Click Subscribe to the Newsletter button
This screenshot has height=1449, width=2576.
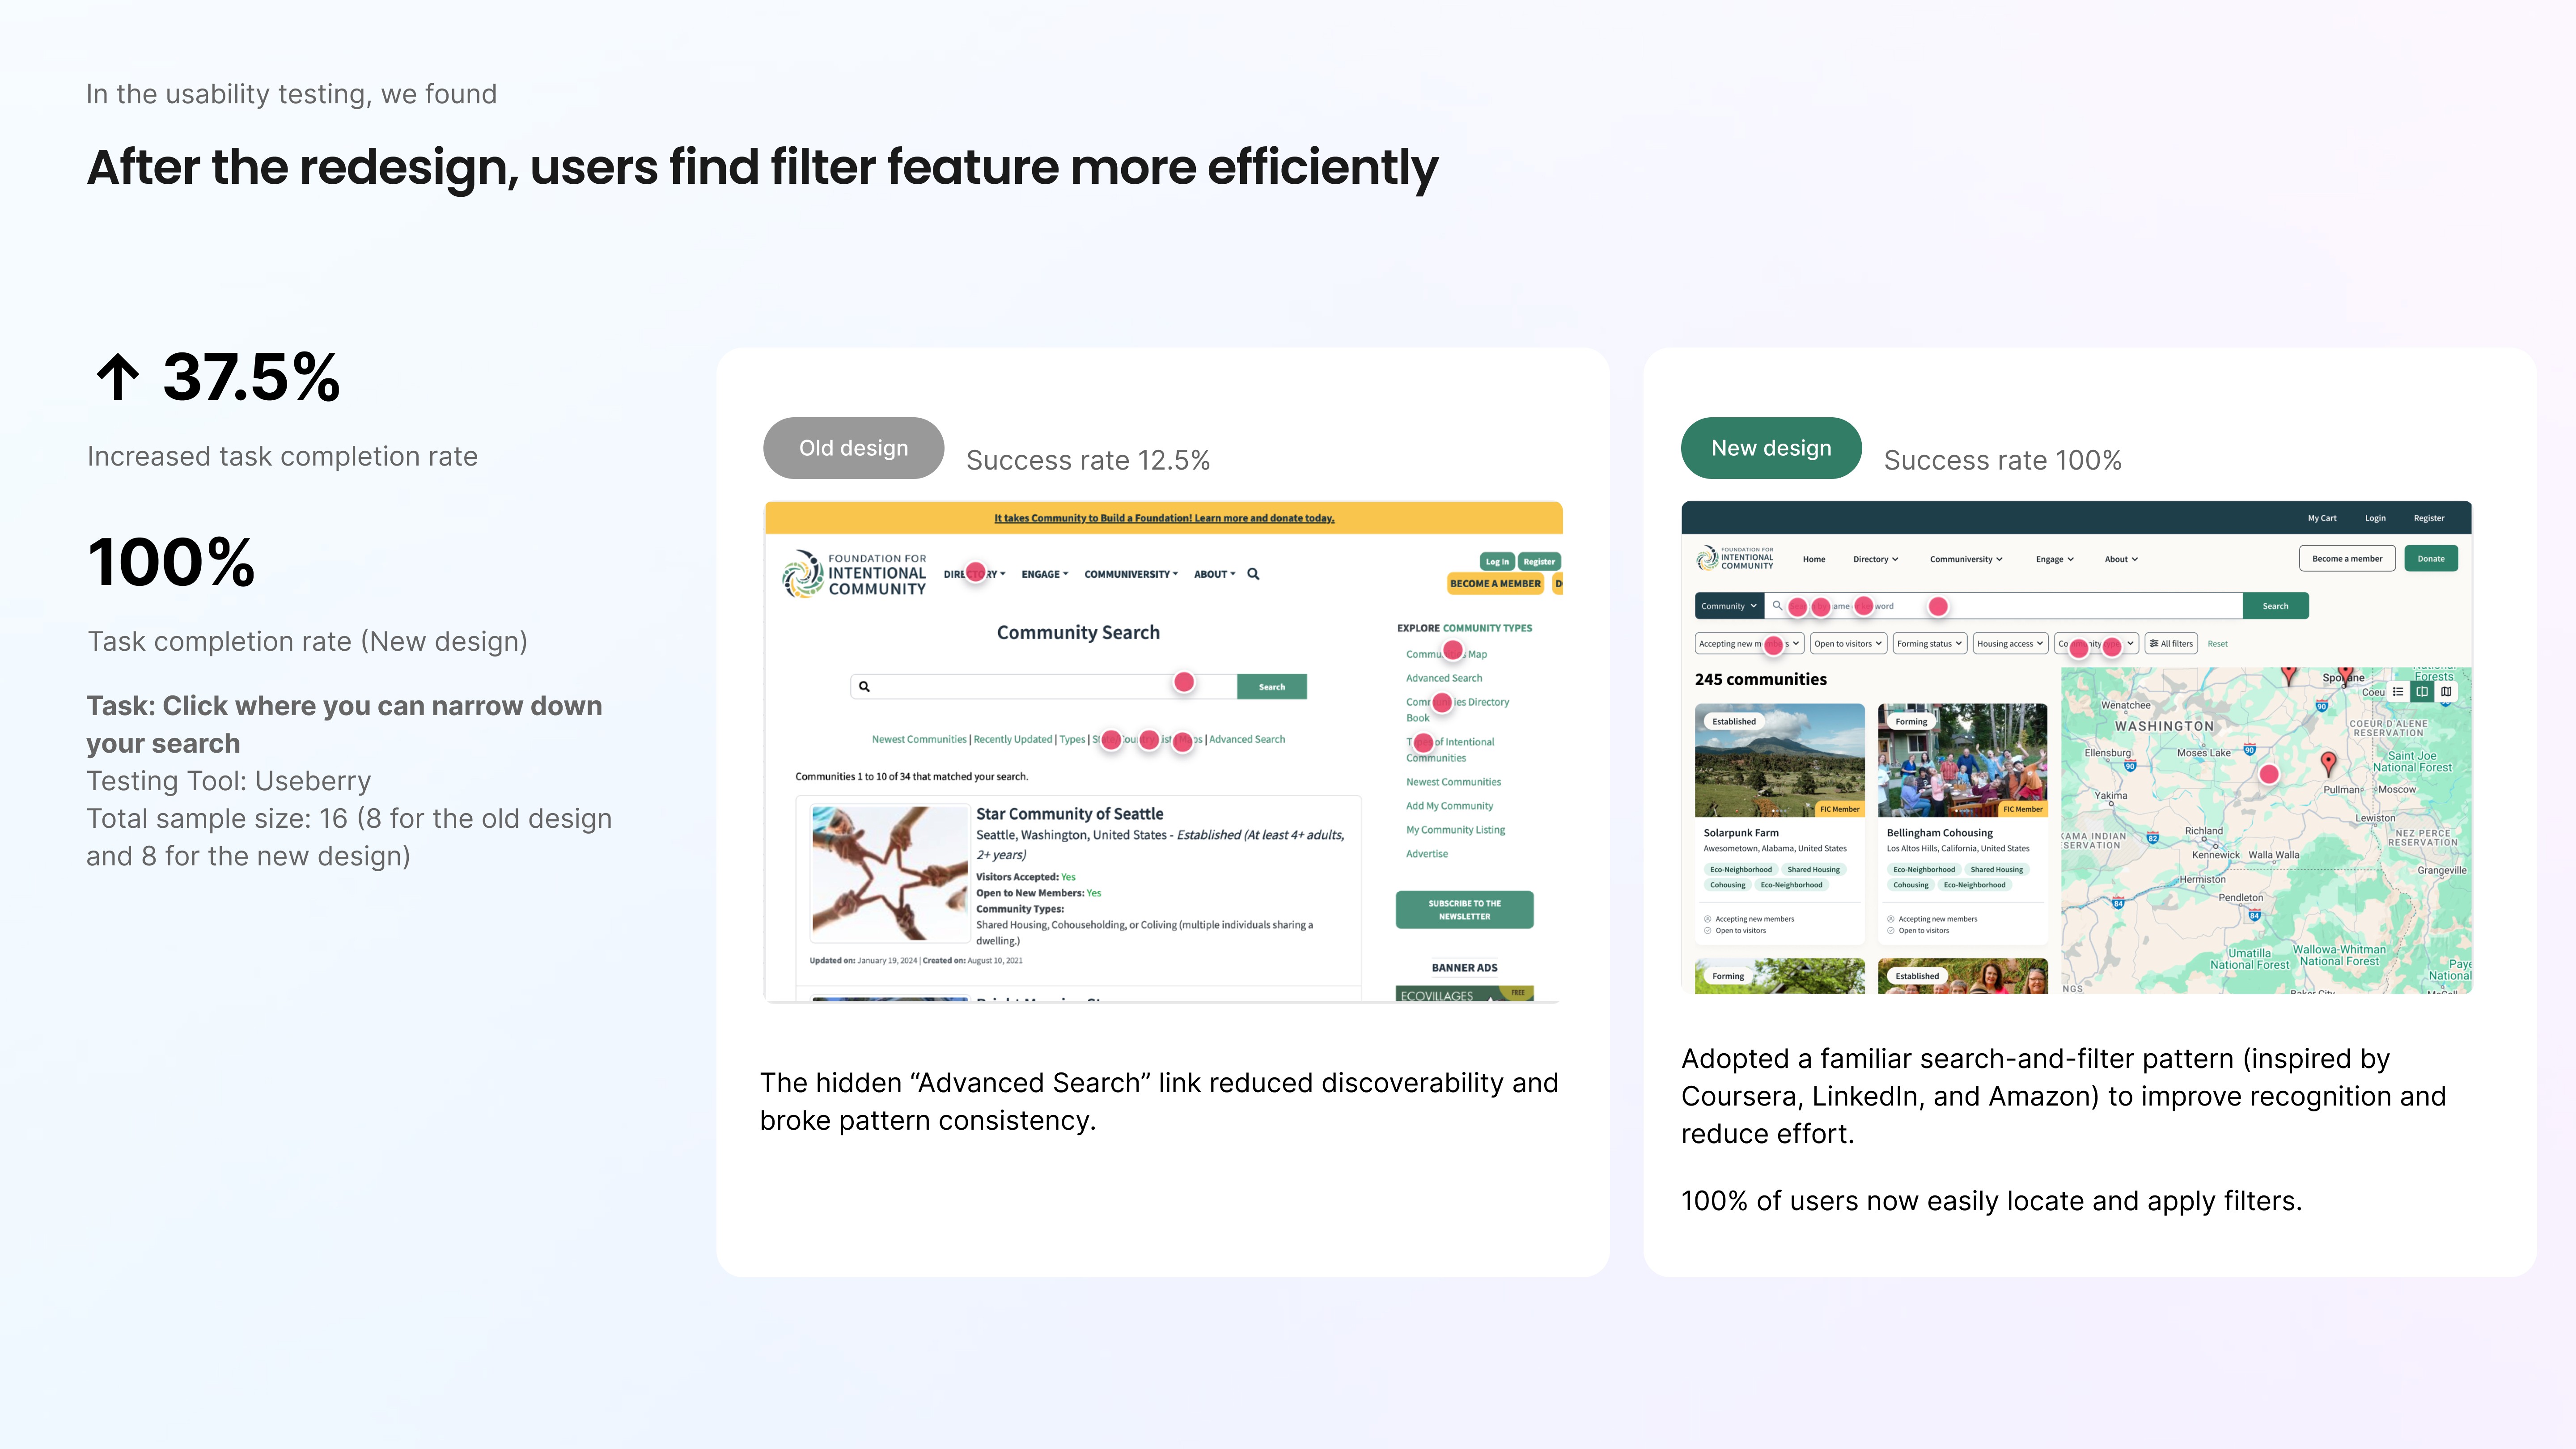[x=1464, y=909]
